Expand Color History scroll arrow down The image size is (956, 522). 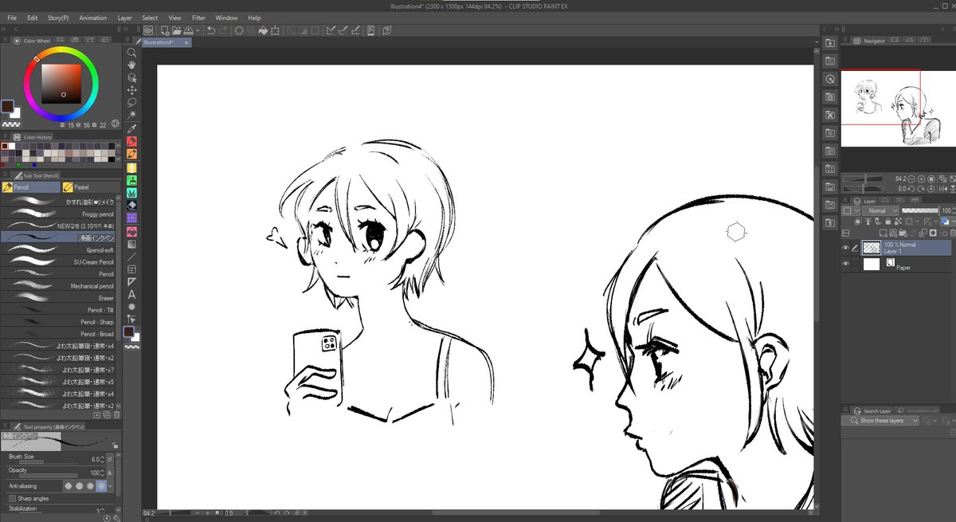coord(119,159)
